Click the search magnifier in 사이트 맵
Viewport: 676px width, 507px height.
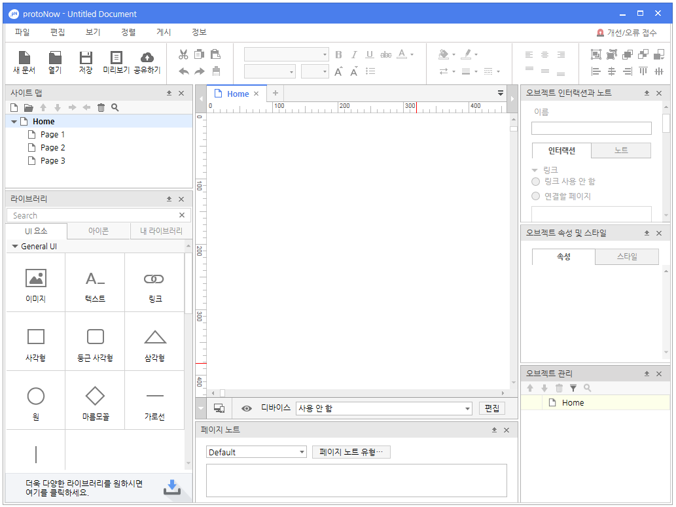(115, 107)
